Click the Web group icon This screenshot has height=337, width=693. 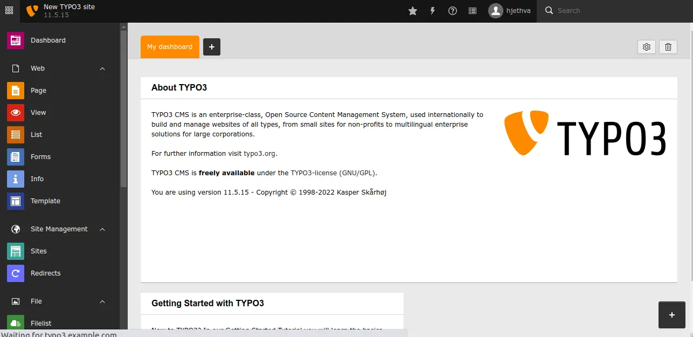coord(16,68)
